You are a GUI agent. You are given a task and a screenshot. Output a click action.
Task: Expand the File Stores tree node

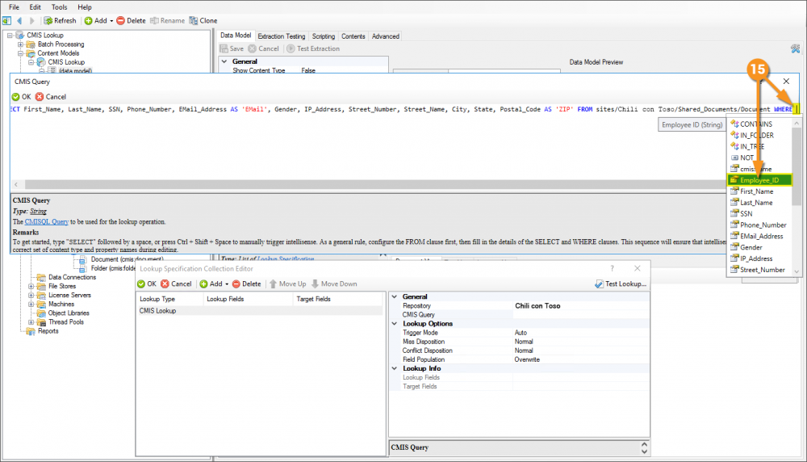pyautogui.click(x=31, y=287)
